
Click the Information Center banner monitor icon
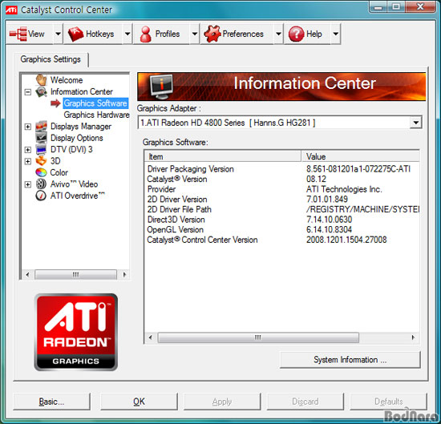[161, 87]
